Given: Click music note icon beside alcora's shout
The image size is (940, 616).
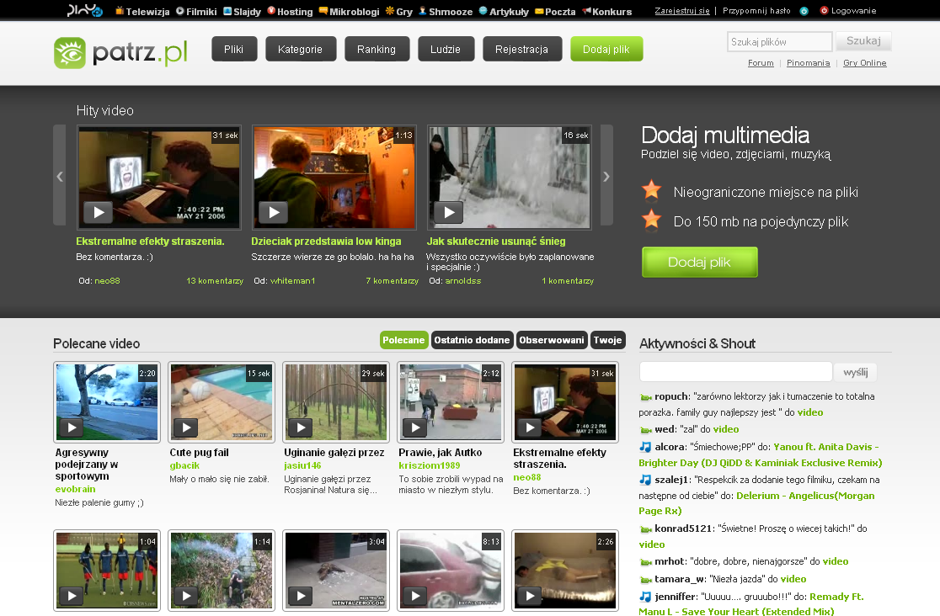Looking at the screenshot, I should [x=645, y=447].
